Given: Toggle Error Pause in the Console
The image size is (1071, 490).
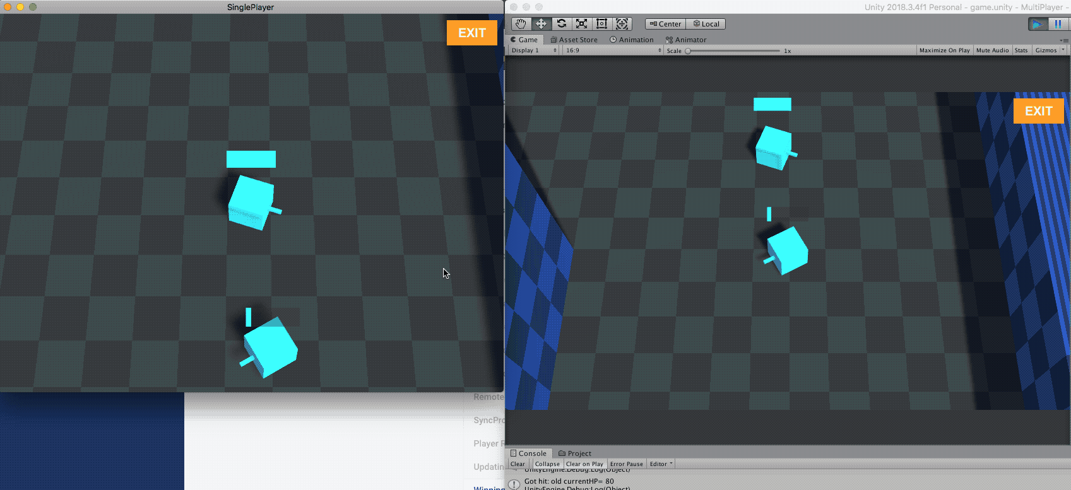Looking at the screenshot, I should [626, 464].
